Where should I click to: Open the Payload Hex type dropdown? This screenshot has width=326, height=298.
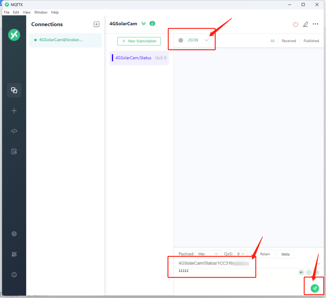click(x=208, y=254)
